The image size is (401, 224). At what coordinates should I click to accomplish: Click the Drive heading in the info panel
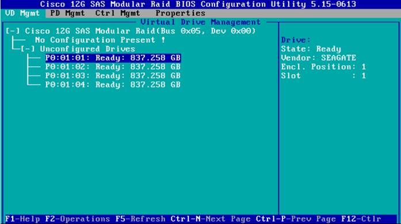[296, 40]
